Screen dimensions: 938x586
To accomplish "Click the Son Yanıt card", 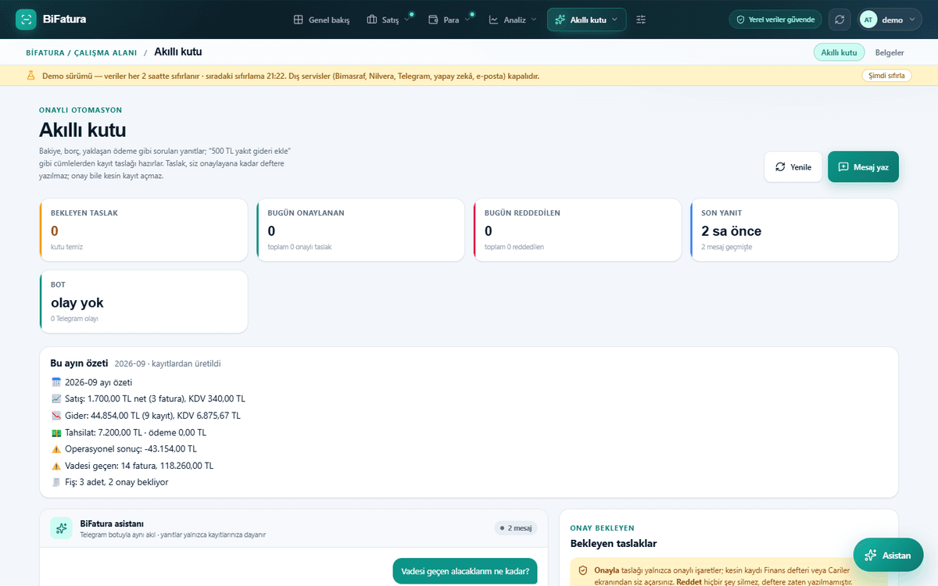I will tap(795, 230).
